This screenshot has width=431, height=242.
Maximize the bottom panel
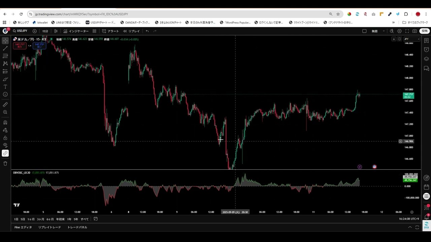pyautogui.click(x=417, y=227)
